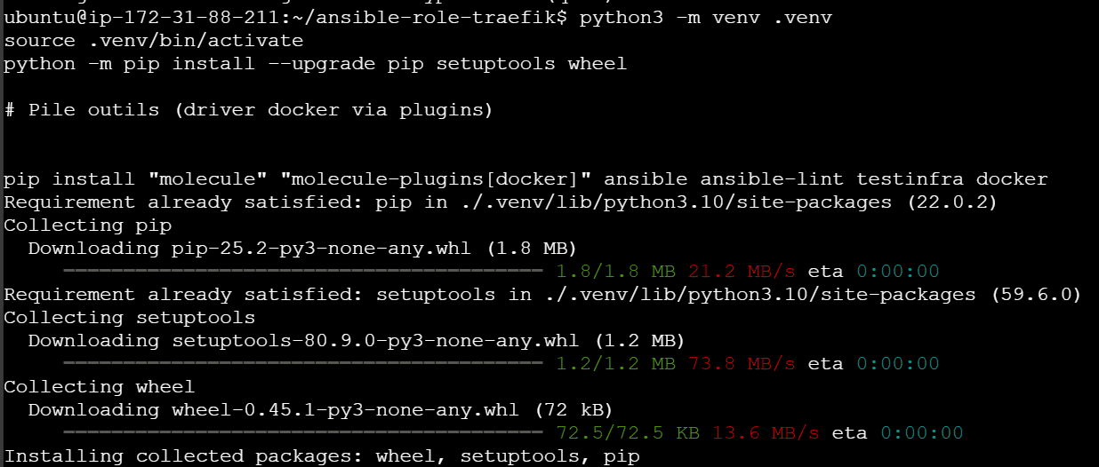
Task: Click the pip upgrade command line
Action: pos(316,64)
